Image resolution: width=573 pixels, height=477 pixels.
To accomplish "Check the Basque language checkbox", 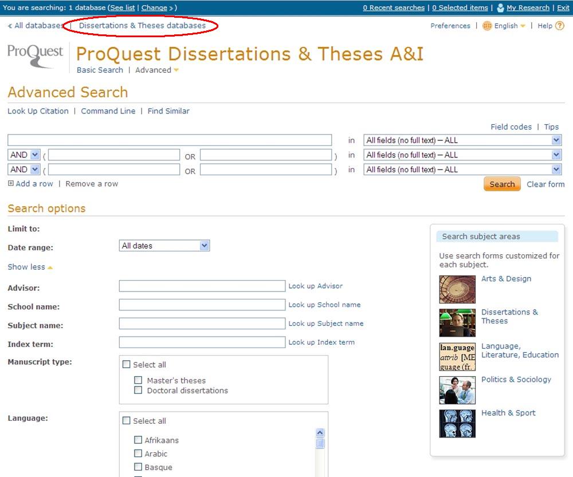I will [138, 467].
